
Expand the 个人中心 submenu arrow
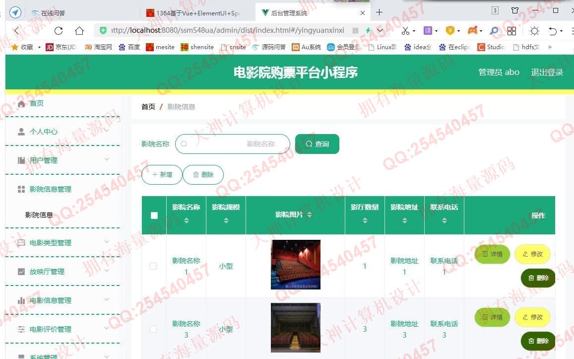coord(107,131)
